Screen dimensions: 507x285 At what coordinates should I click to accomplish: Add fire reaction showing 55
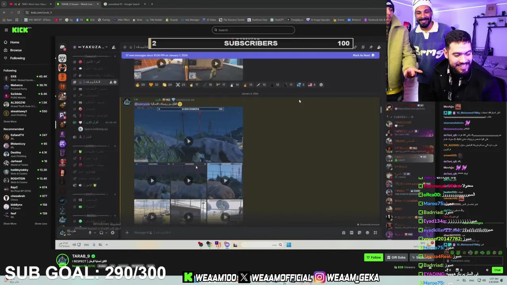pyautogui.click(x=140, y=85)
